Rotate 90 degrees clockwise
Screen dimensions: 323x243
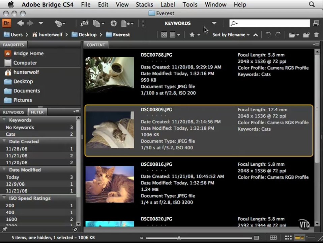pyautogui.click(x=278, y=35)
